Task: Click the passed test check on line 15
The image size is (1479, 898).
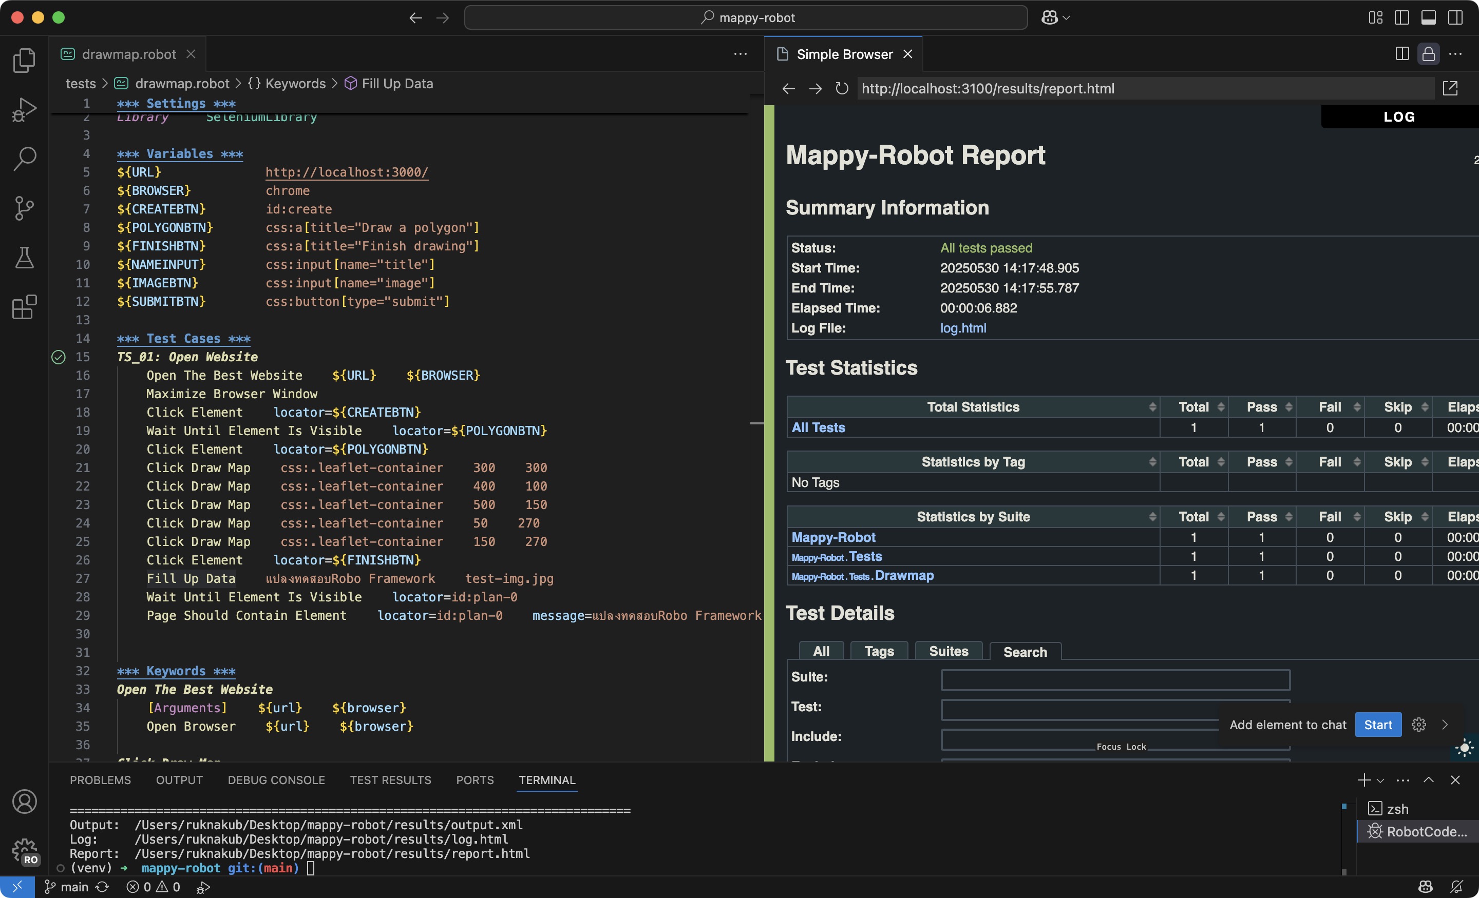Action: click(58, 357)
